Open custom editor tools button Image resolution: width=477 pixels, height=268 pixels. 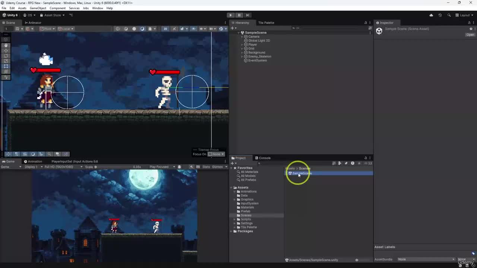pyautogui.click(x=6, y=77)
